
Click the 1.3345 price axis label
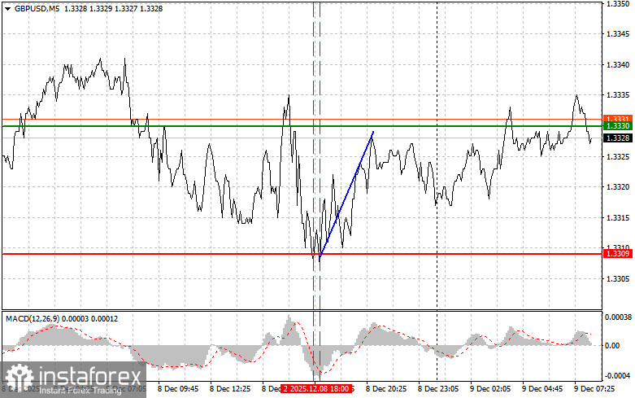coord(618,34)
